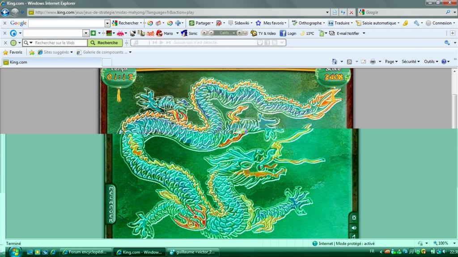Viewport: 458px width, 257px height.
Task: Click the address bar URL field
Action: tap(178, 12)
